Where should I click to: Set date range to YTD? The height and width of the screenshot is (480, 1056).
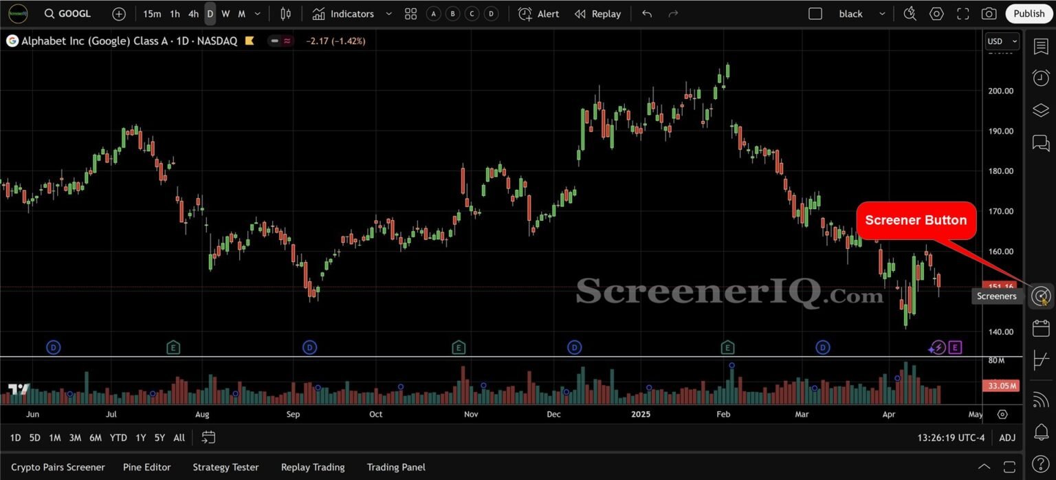pos(118,437)
